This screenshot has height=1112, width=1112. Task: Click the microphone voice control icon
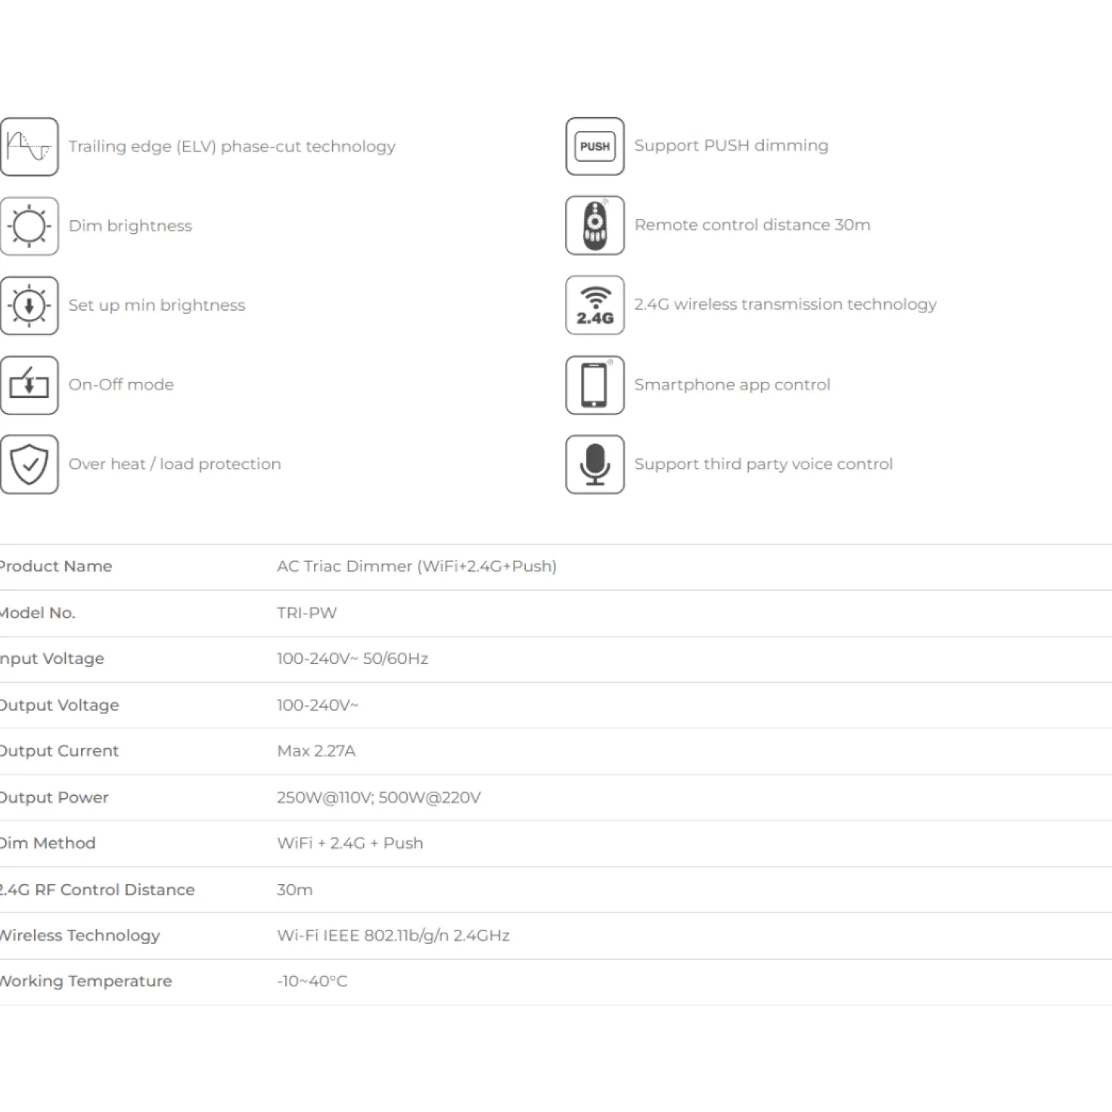[595, 464]
